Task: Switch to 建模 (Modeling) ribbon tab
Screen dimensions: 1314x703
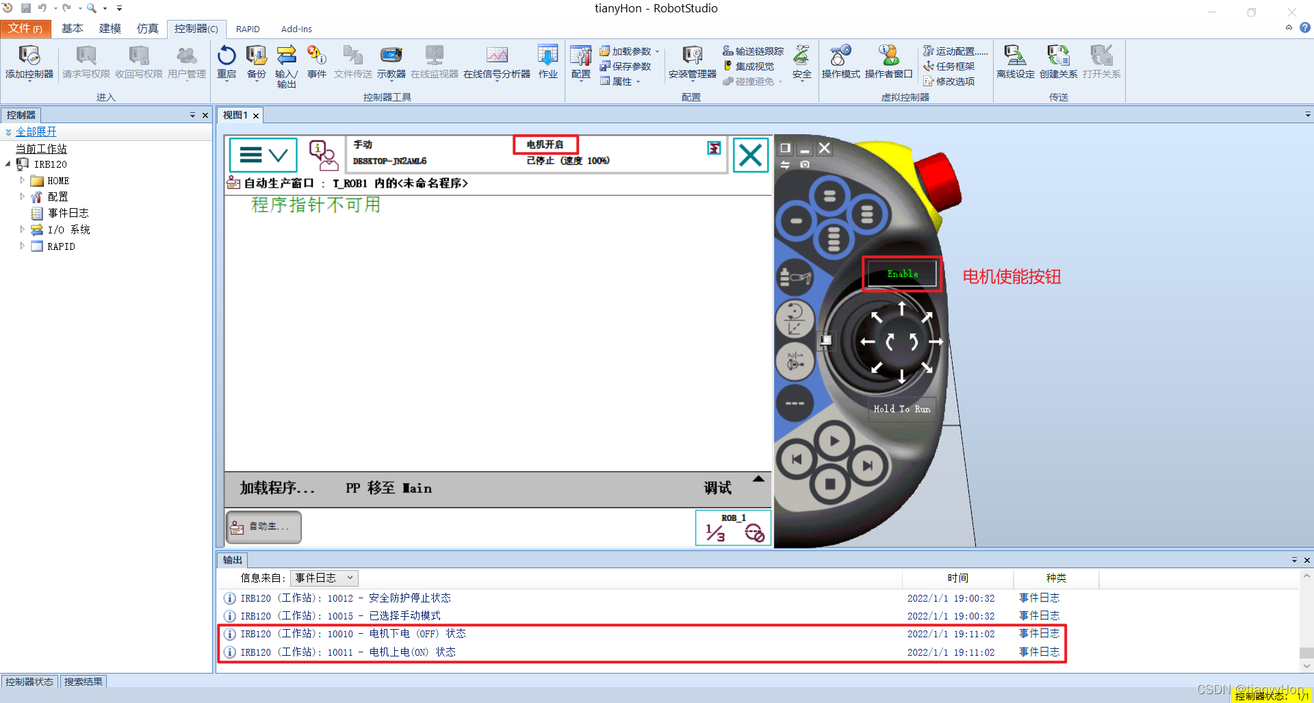Action: point(109,28)
